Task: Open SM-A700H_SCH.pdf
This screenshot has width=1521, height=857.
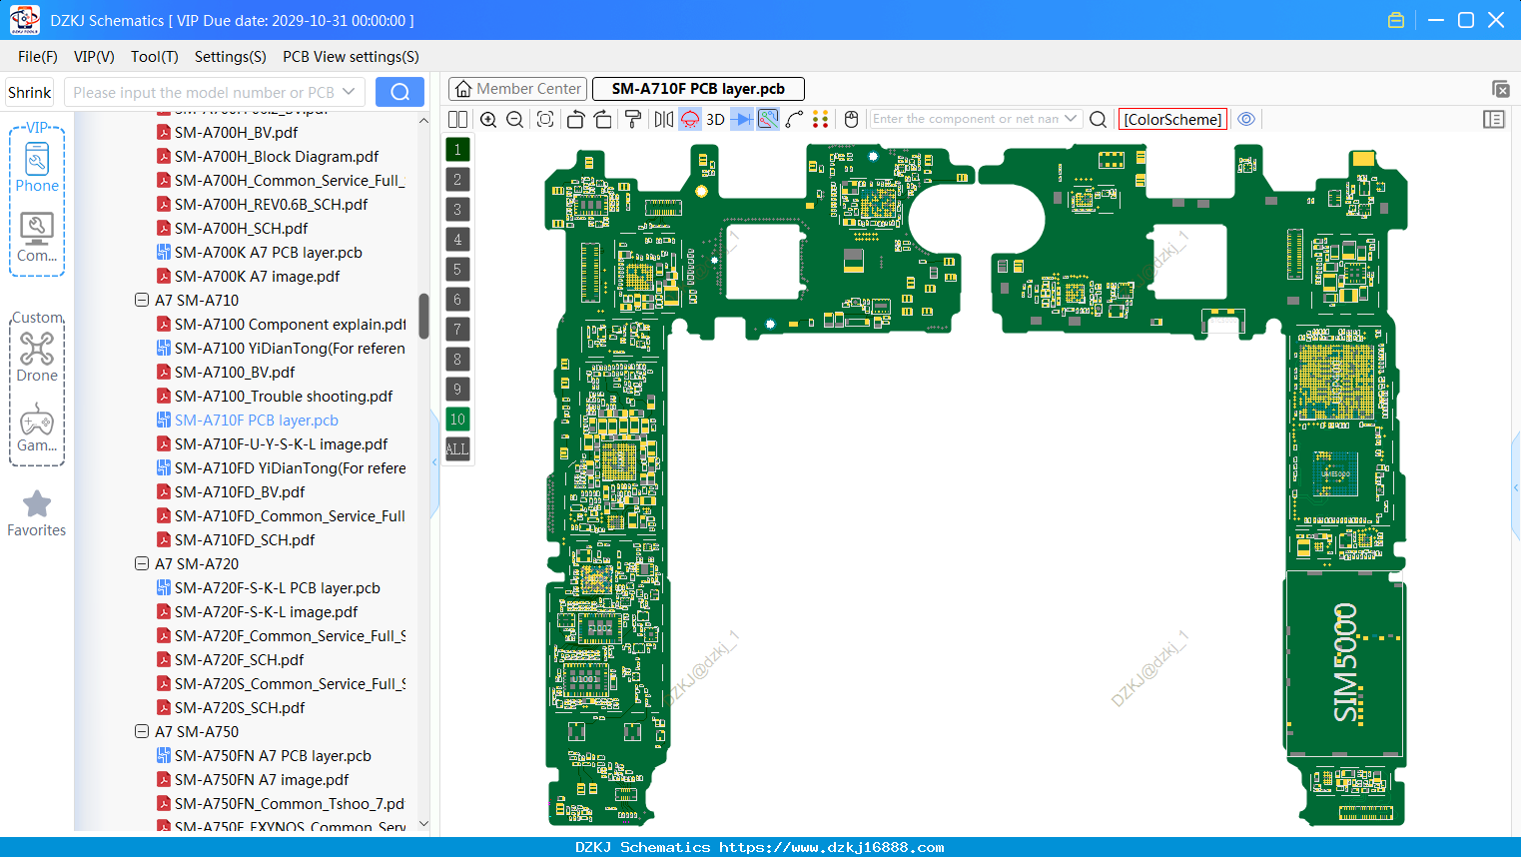Action: 241,228
